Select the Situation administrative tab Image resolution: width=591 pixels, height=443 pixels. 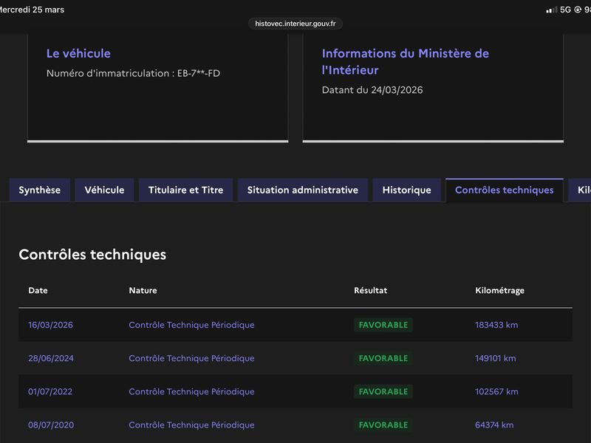pos(303,190)
